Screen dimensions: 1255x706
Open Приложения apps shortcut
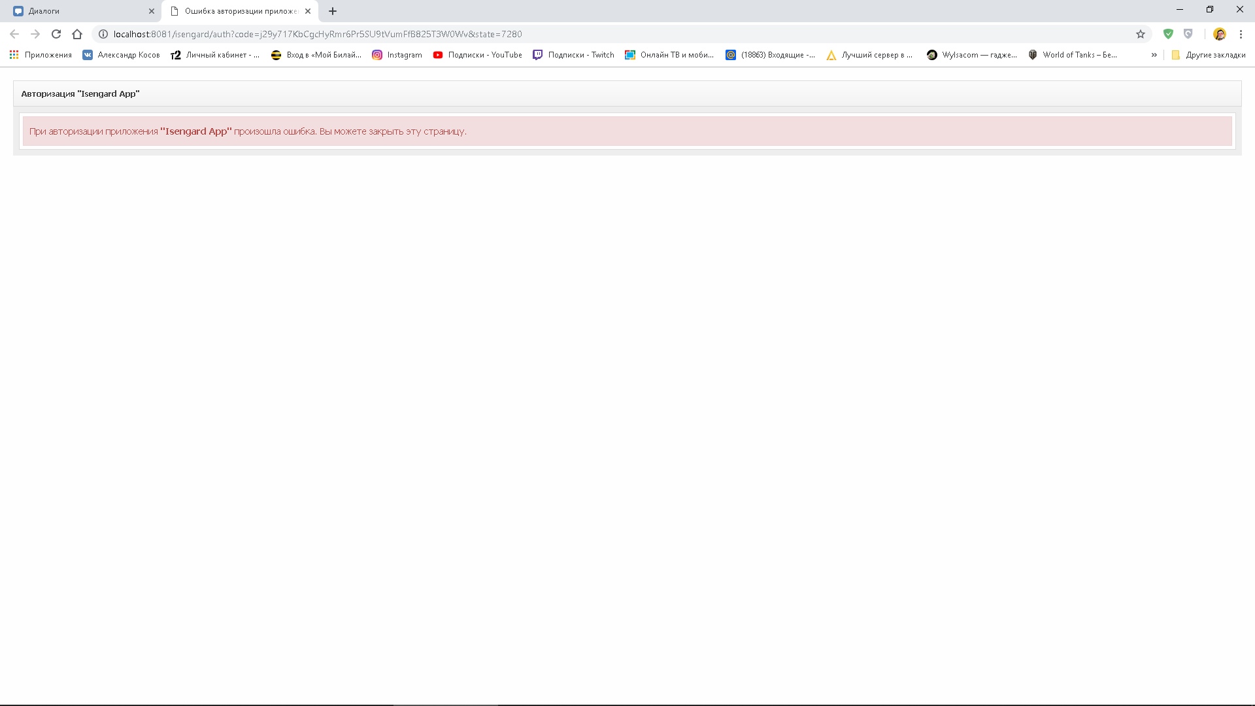[41, 55]
